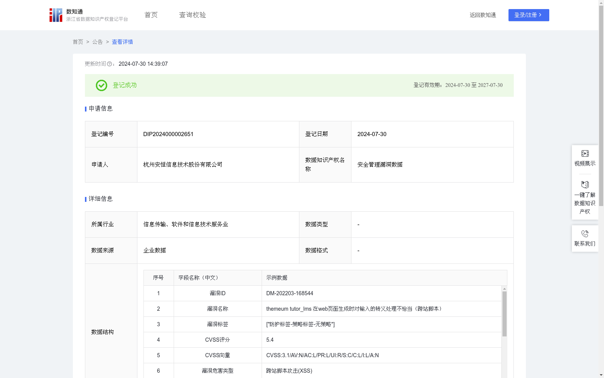This screenshot has height=378, width=604.
Task: Click the data structure table scrollbar thumb
Action: point(504,314)
